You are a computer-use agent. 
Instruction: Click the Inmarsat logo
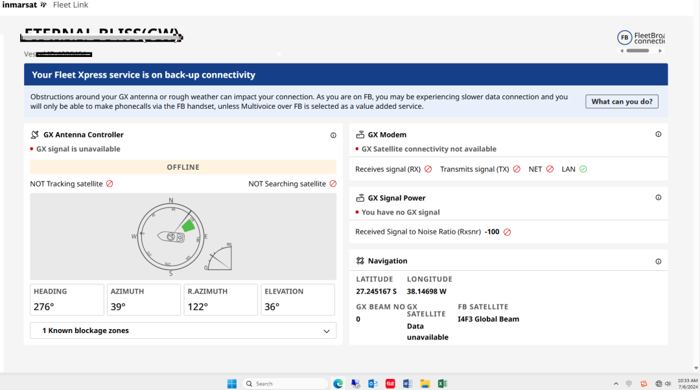point(24,5)
